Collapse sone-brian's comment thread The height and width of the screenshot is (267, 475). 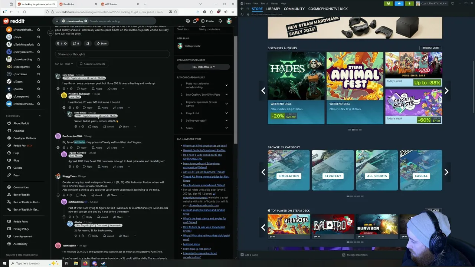pos(58,89)
